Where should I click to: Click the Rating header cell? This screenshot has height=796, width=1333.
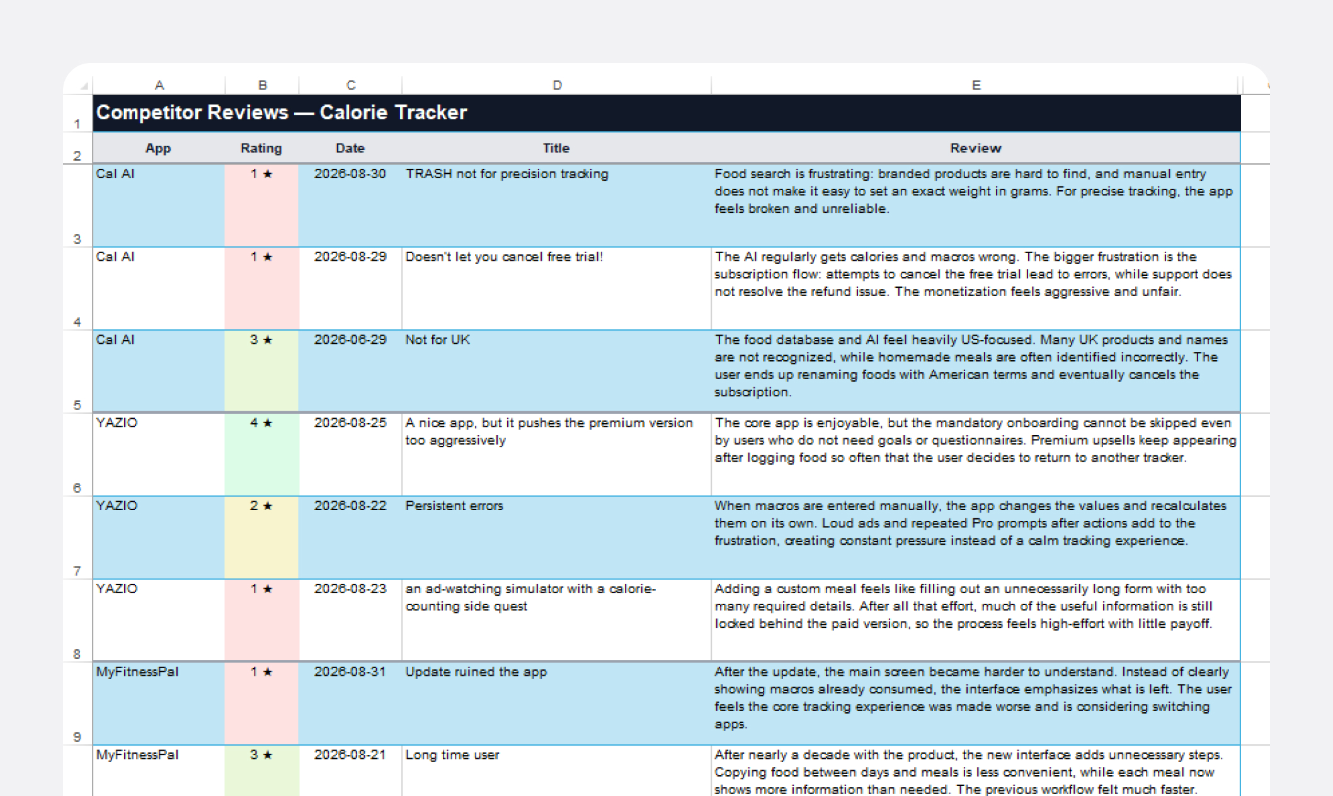tap(261, 148)
